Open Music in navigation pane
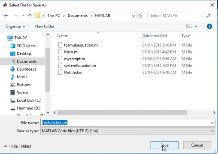 22,77
